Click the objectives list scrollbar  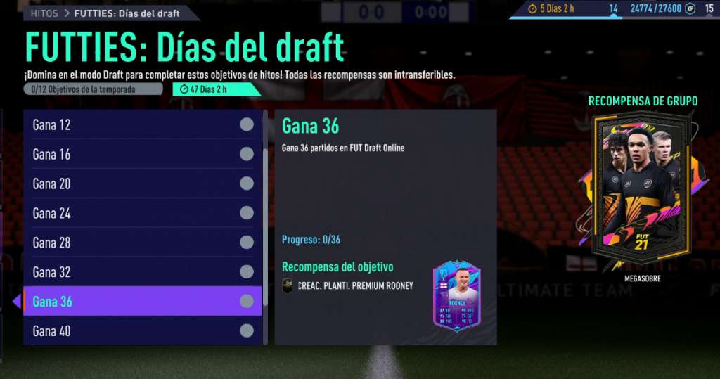coord(265,227)
